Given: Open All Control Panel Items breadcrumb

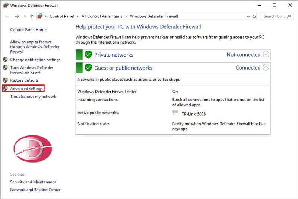Looking at the screenshot, I should tap(102, 16).
